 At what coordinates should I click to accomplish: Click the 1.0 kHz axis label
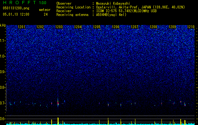[3, 56]
